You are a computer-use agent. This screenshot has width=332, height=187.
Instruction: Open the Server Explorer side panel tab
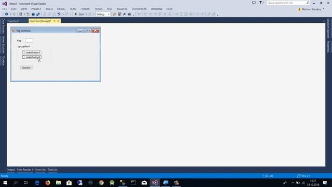tap(3, 45)
